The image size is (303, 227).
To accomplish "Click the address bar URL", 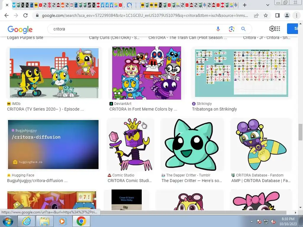I will point(145,15).
